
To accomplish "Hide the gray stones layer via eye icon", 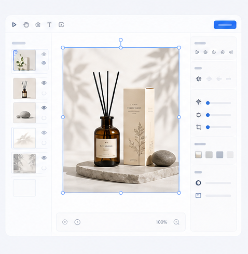I will click(x=44, y=108).
